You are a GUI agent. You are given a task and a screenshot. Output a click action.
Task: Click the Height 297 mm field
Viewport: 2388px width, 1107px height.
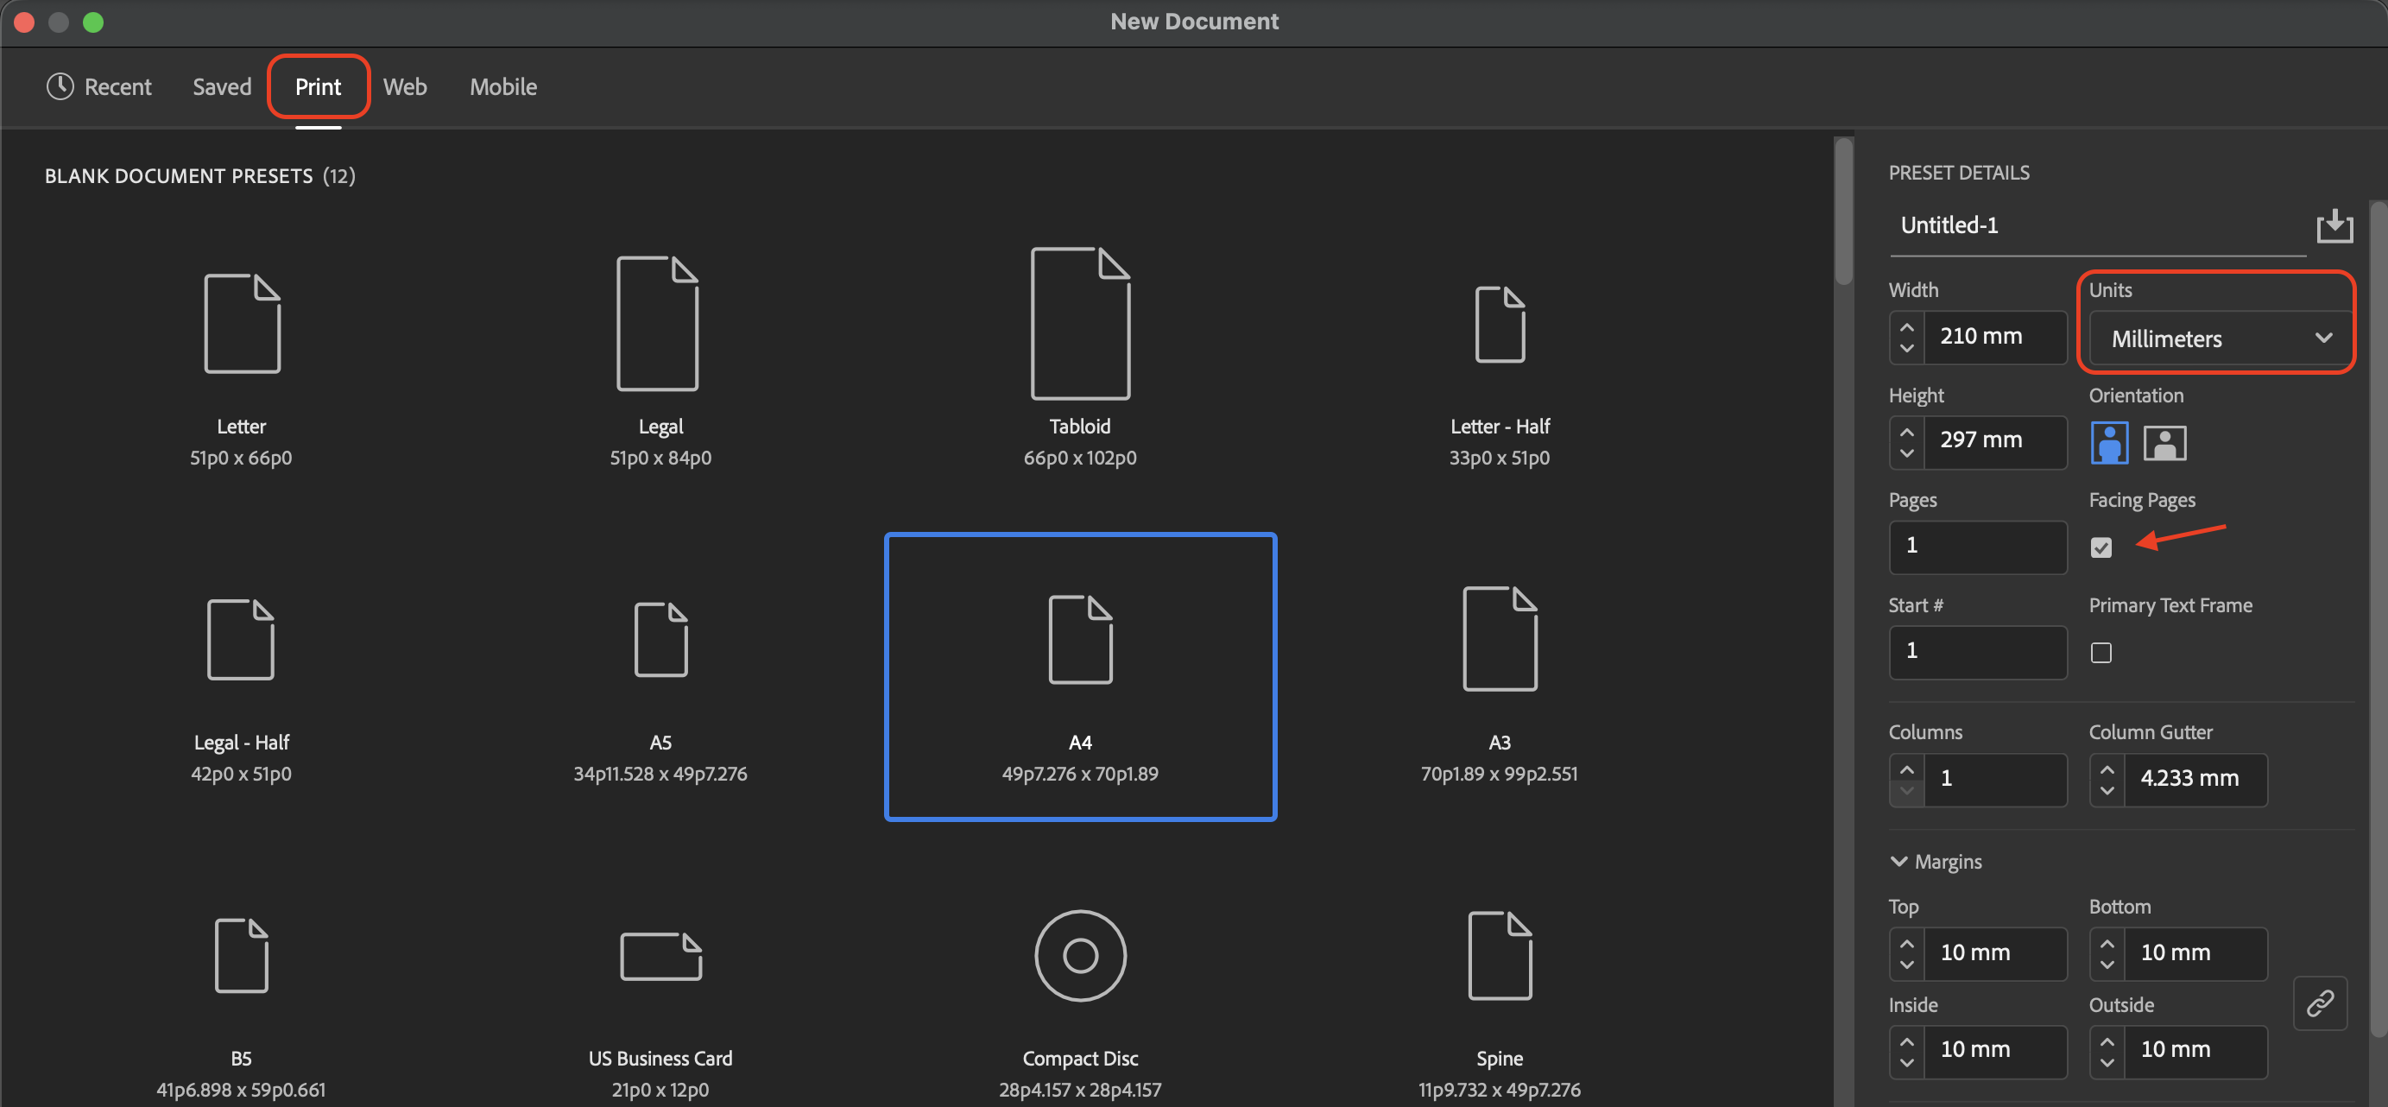1995,441
